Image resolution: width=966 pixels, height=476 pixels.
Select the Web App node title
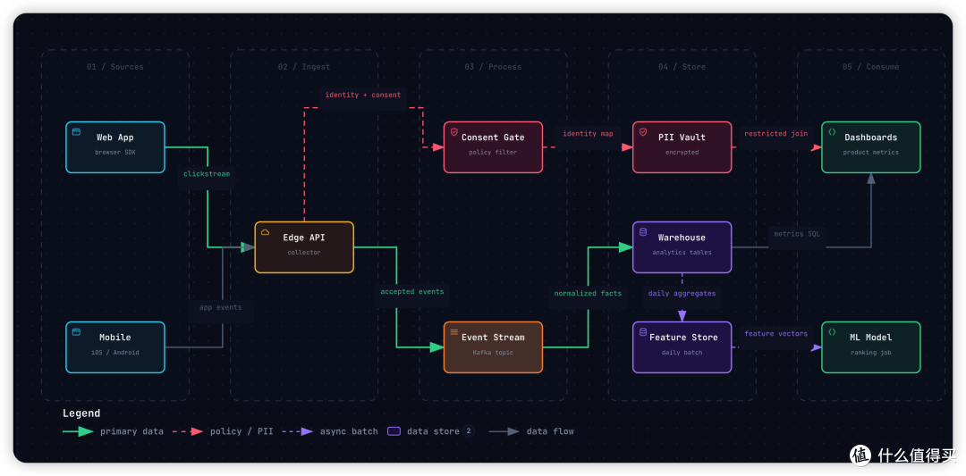(115, 138)
